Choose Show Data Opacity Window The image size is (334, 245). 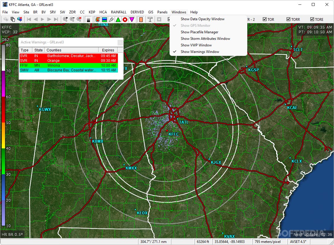208,19
